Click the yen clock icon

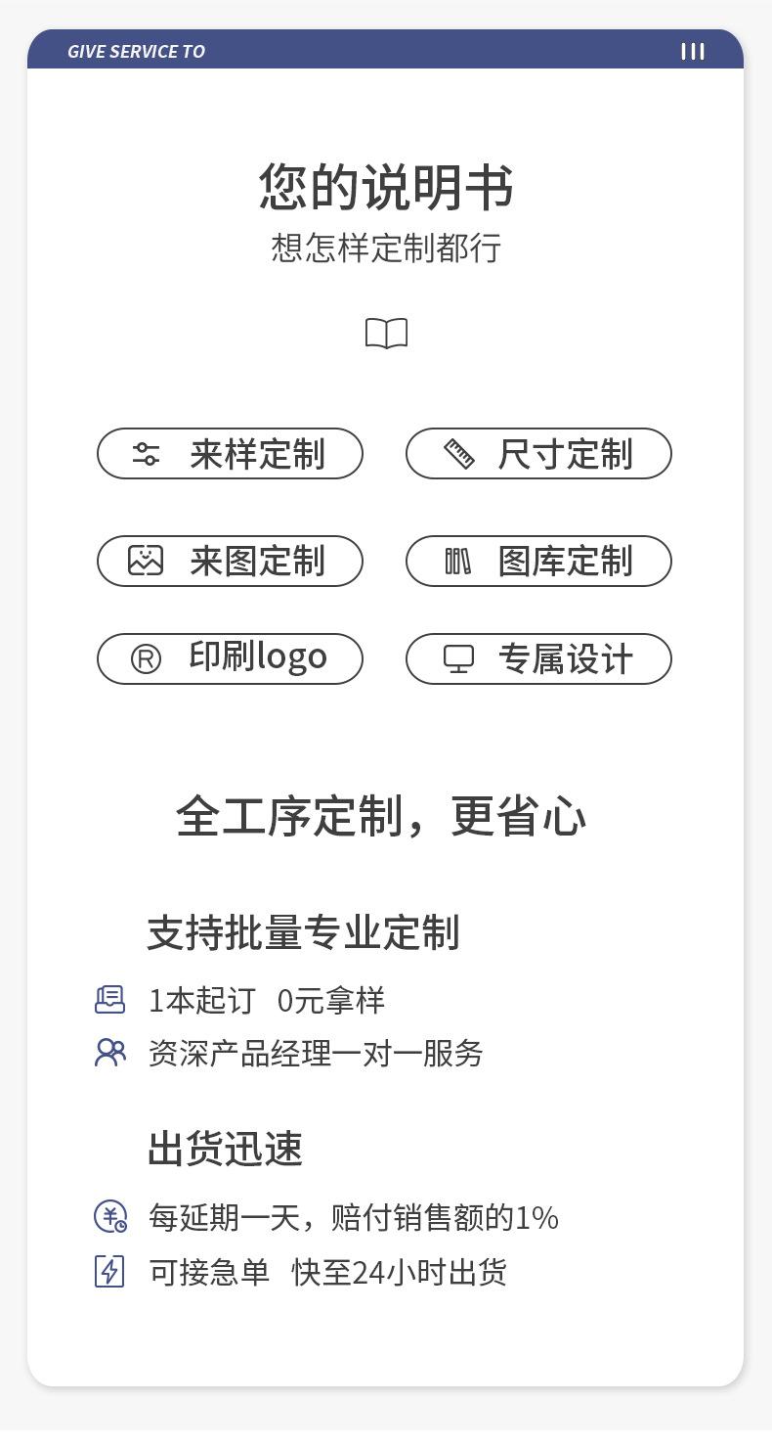(110, 1216)
